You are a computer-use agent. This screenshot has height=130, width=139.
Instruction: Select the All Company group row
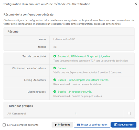pos(64,114)
